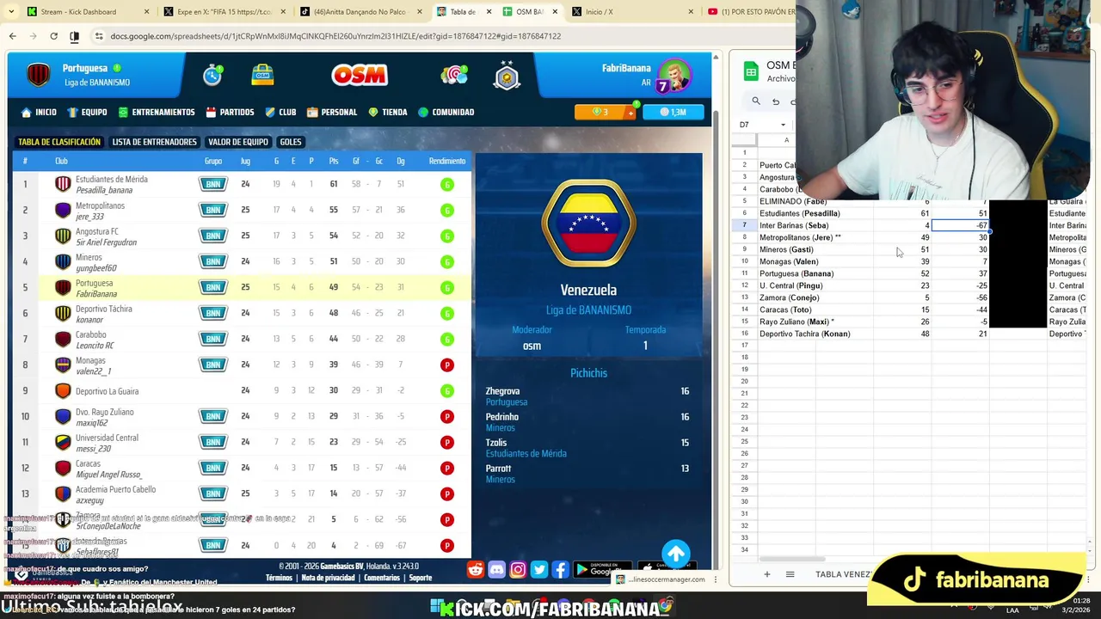Switch to Stream - Kick Dashboard browser tab
The height and width of the screenshot is (619, 1101).
(x=86, y=12)
